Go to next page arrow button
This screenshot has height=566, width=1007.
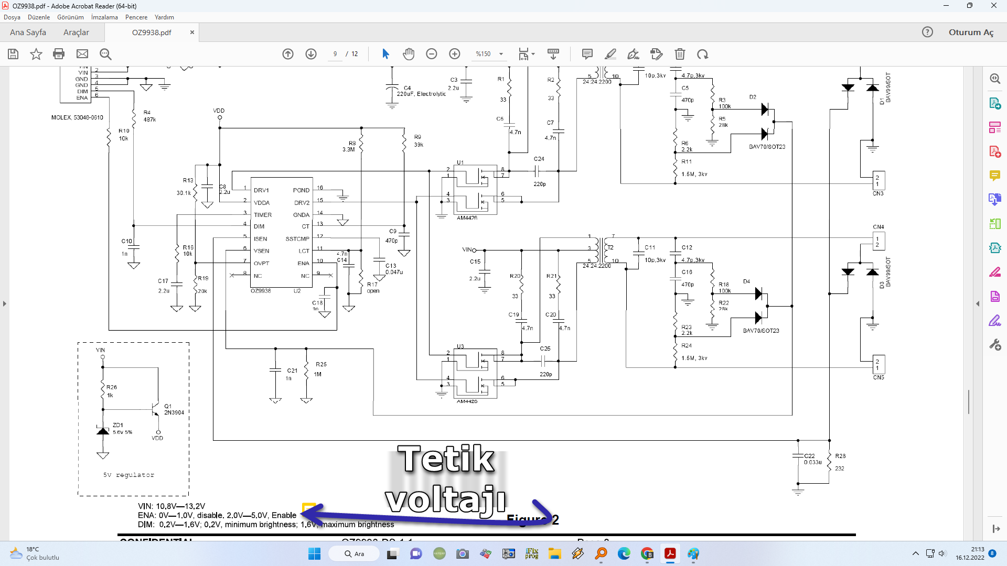click(x=311, y=54)
